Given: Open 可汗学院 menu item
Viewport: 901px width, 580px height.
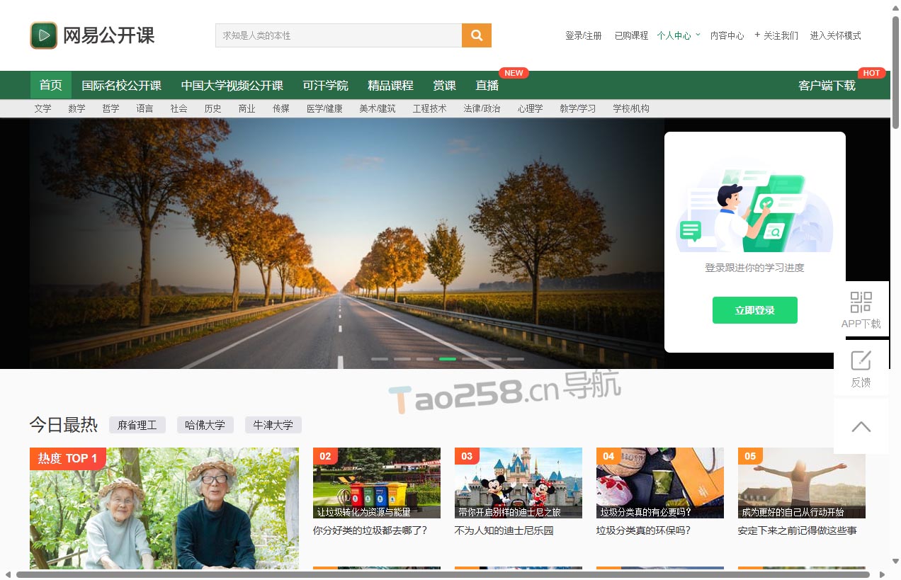Looking at the screenshot, I should pos(325,86).
